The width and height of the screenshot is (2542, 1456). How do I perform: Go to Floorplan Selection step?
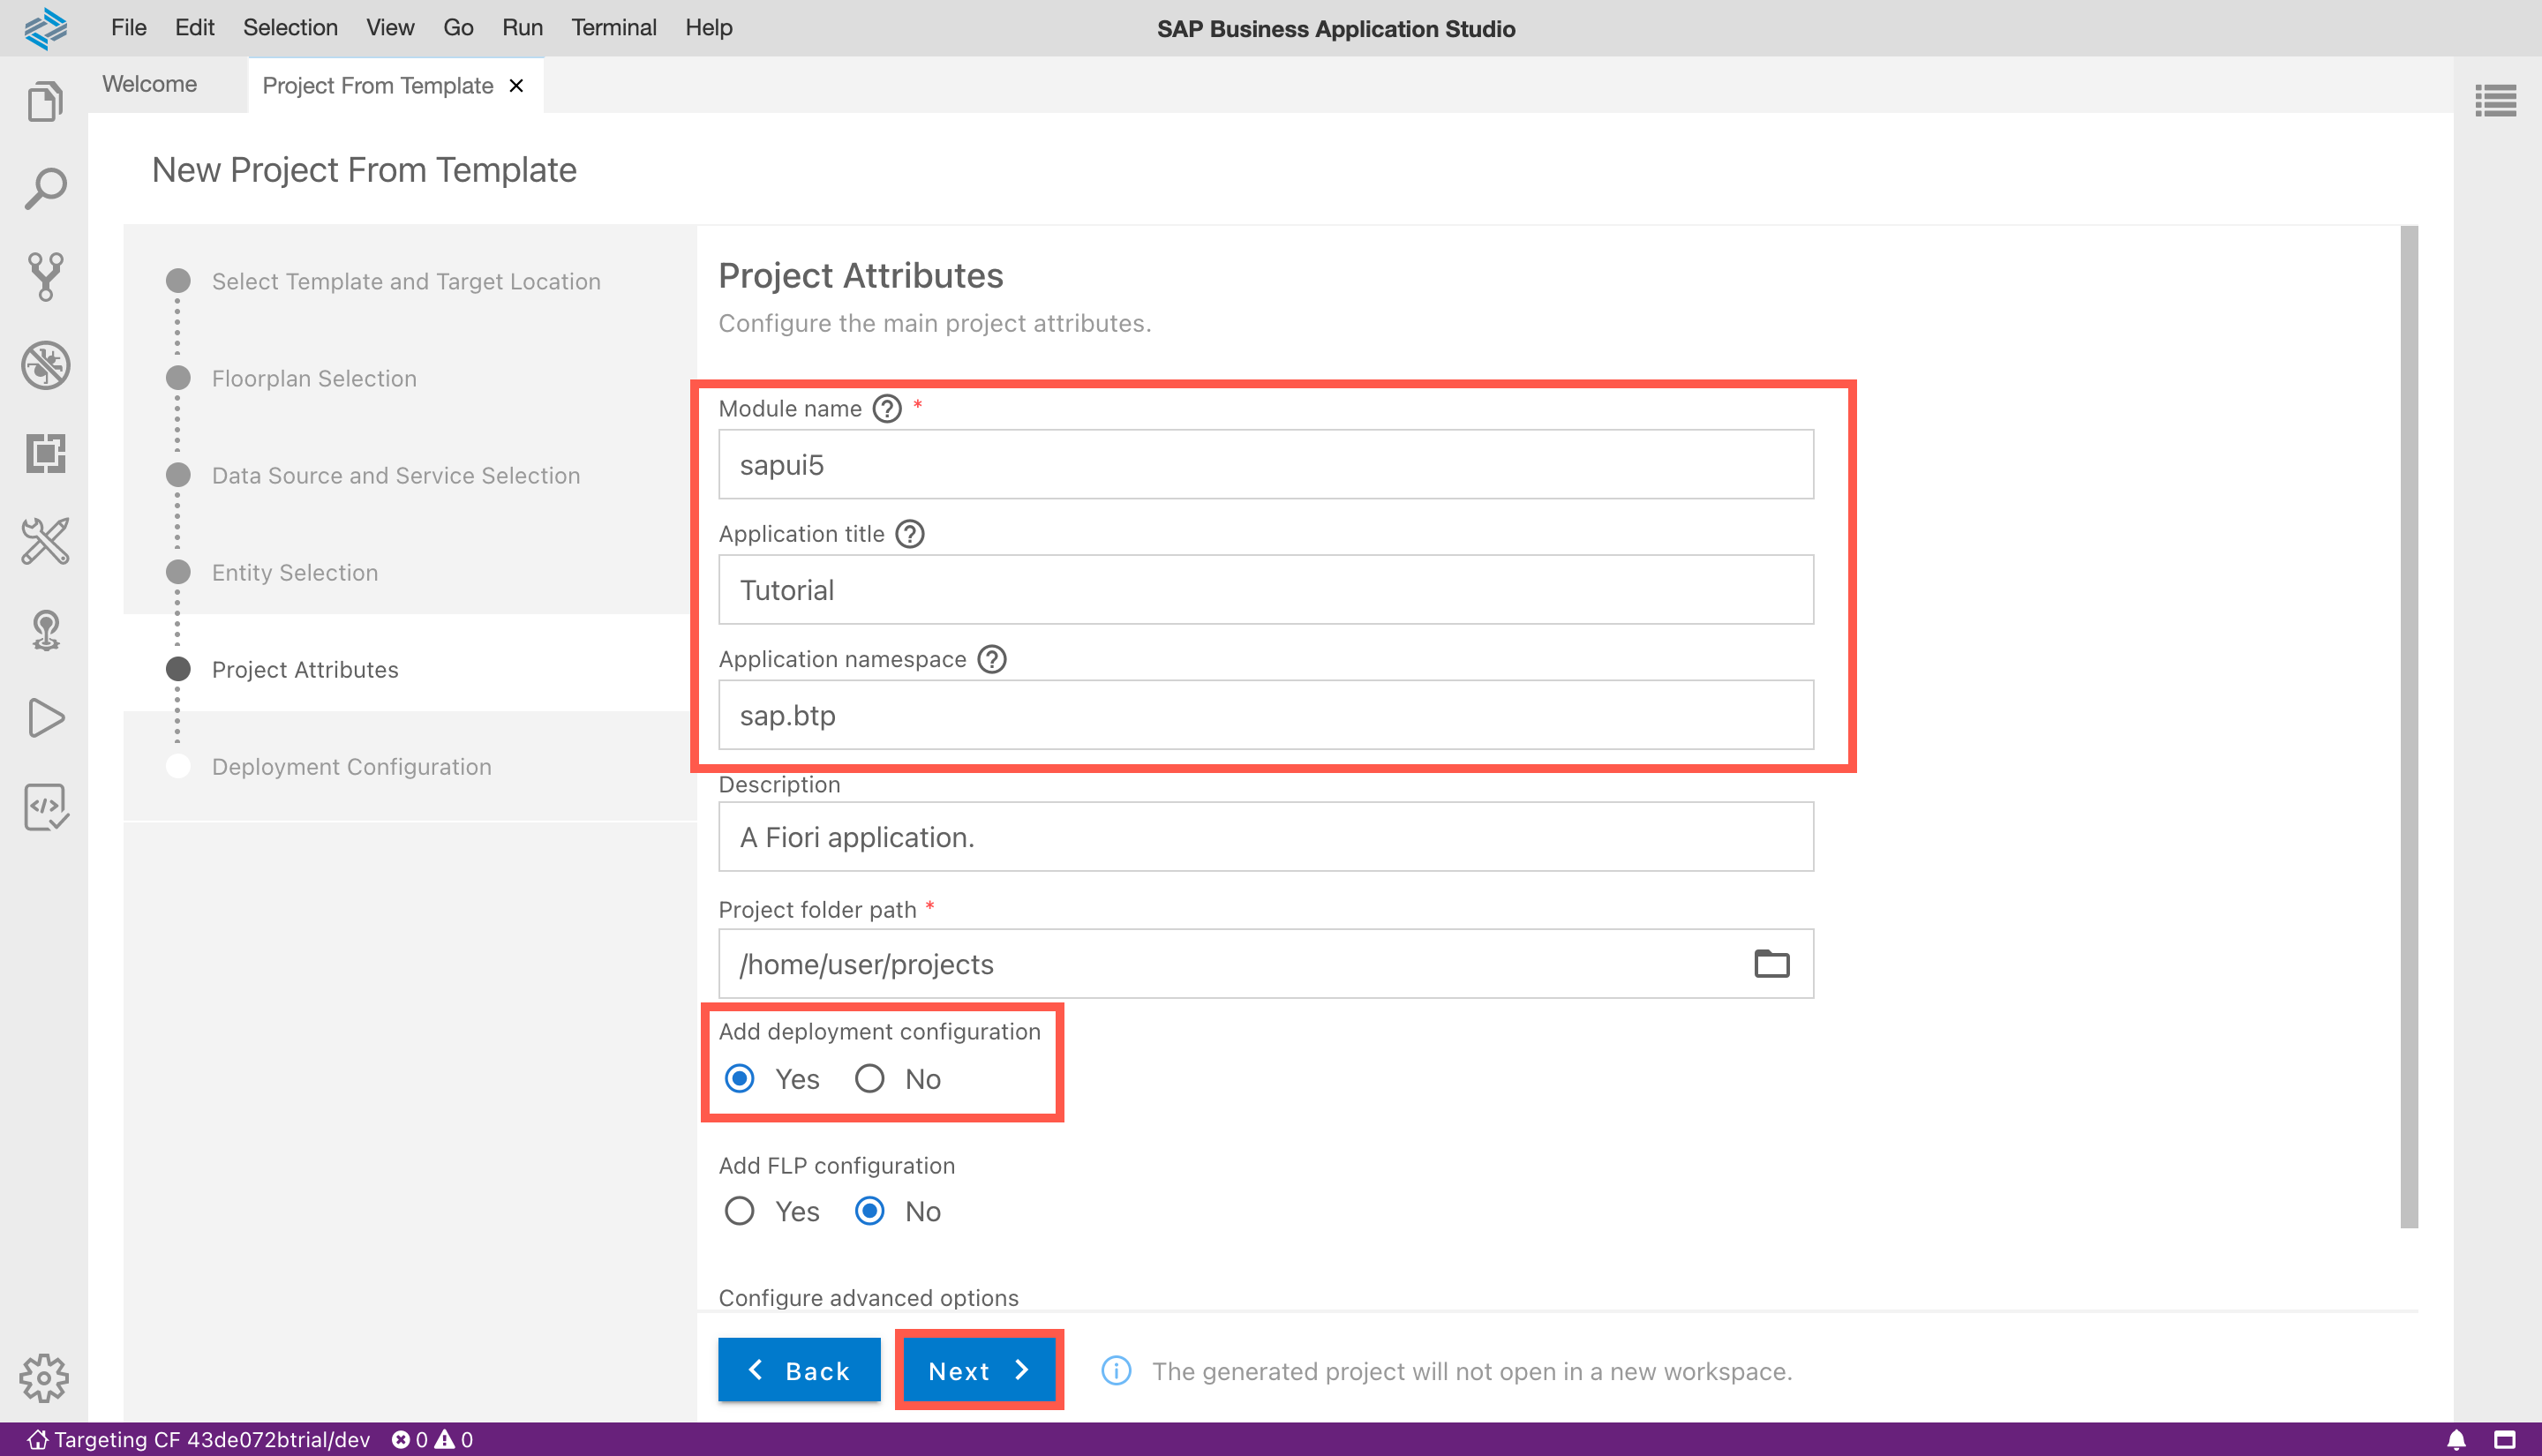click(314, 379)
